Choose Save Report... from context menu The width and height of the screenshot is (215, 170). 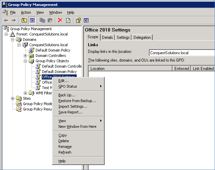pos(78,112)
